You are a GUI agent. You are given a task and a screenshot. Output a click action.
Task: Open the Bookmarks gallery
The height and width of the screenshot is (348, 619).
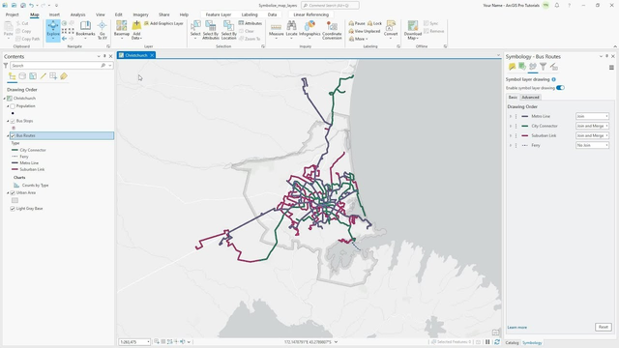[85, 29]
